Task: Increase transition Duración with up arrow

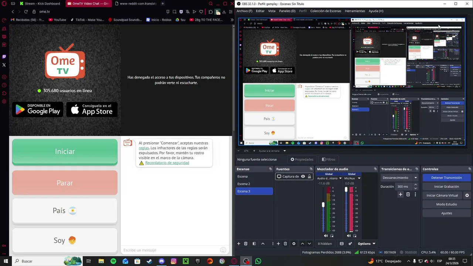Action: pos(416,185)
